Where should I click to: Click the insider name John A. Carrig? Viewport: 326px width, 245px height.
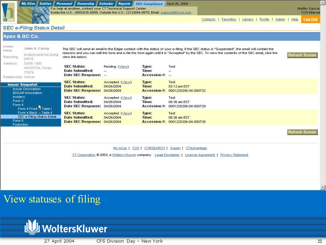(36, 48)
